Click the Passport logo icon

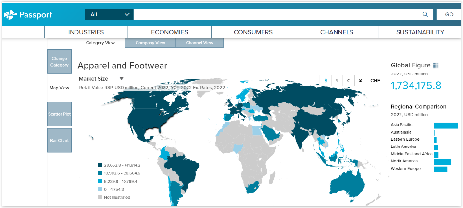point(11,15)
